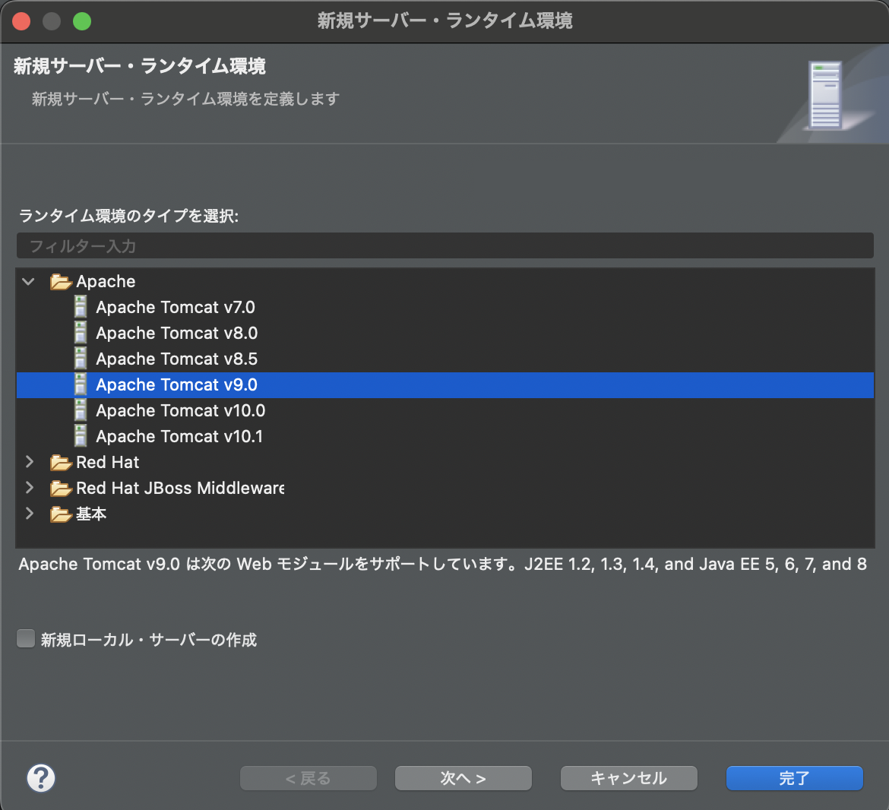Image resolution: width=889 pixels, height=810 pixels.
Task: Click the disabled < 戻る button
Action: pos(308,777)
